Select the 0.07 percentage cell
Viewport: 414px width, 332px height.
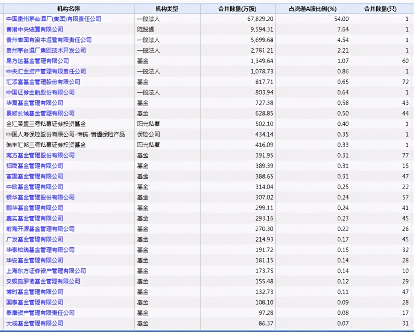tap(343, 323)
